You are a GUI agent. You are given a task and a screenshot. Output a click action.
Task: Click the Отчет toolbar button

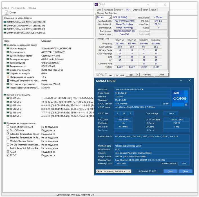(x=10, y=13)
